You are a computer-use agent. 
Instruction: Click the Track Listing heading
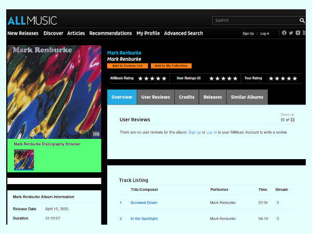(134, 180)
